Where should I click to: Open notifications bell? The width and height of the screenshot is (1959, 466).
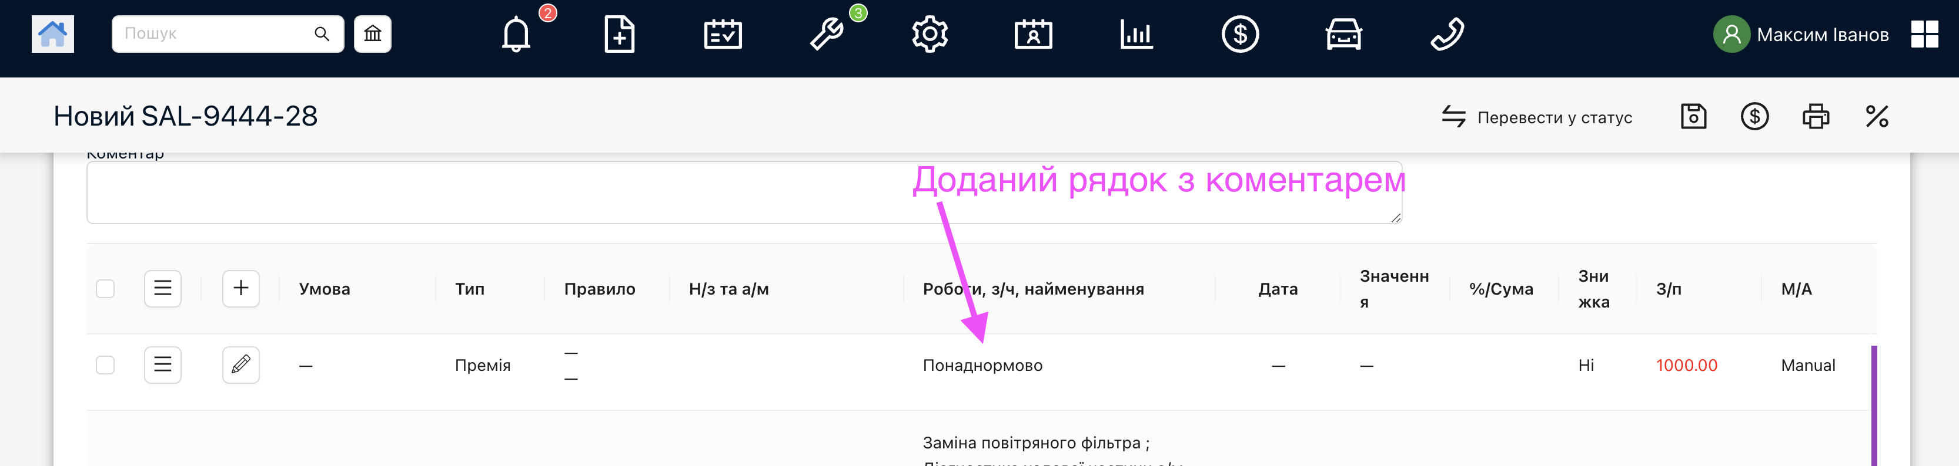[x=516, y=34]
